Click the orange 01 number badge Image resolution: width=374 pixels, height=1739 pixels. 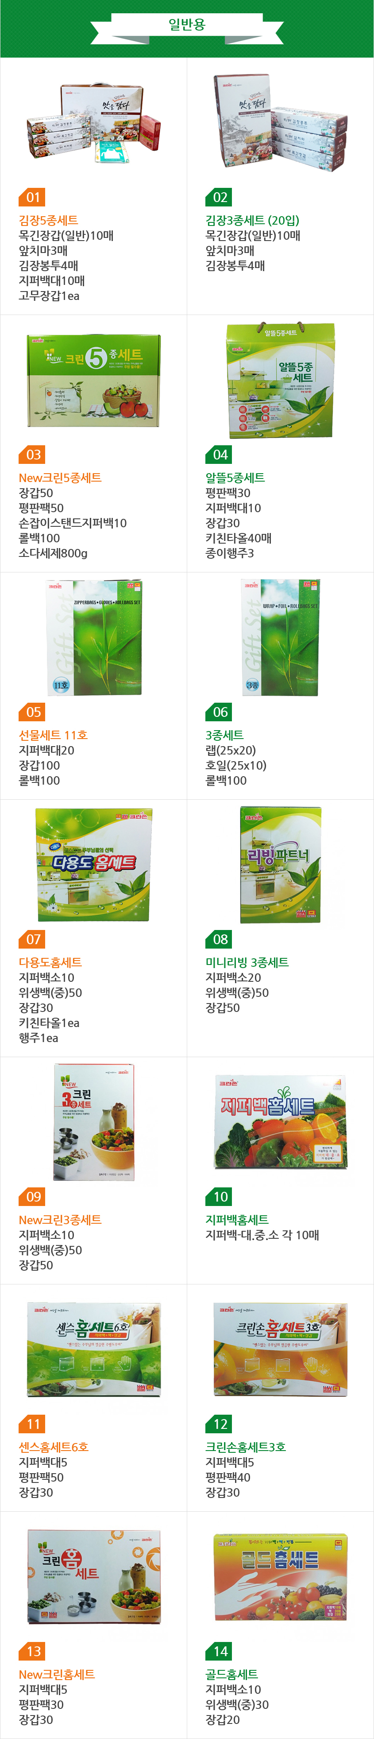point(32,197)
